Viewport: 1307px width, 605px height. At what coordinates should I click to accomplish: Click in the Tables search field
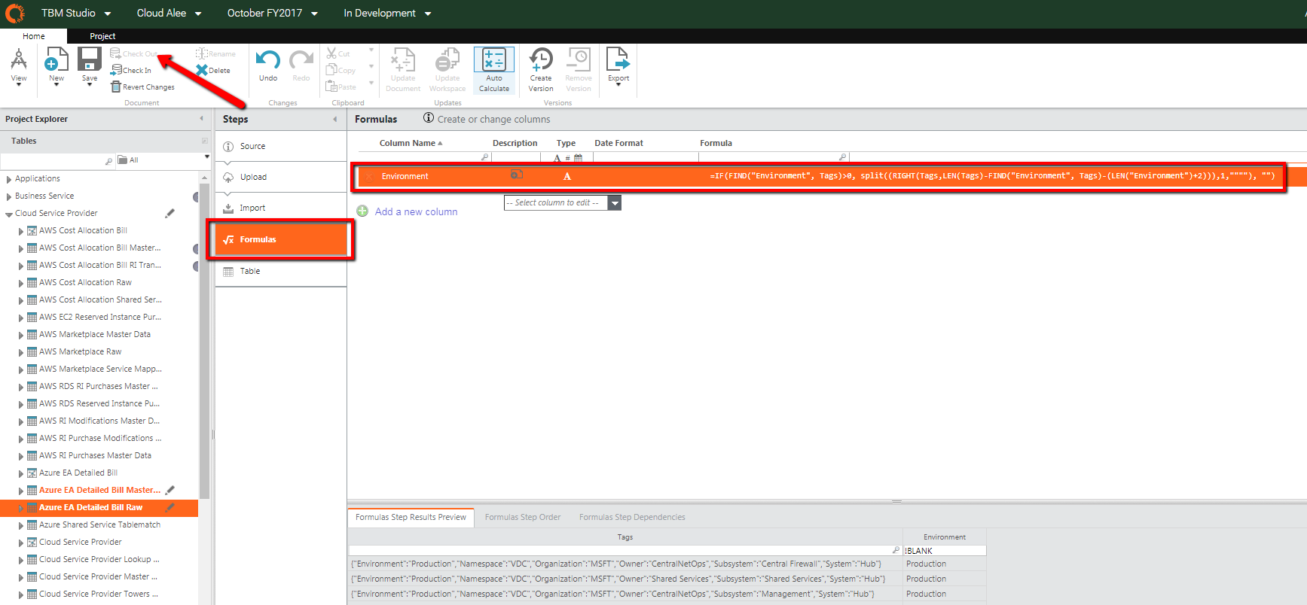click(58, 160)
